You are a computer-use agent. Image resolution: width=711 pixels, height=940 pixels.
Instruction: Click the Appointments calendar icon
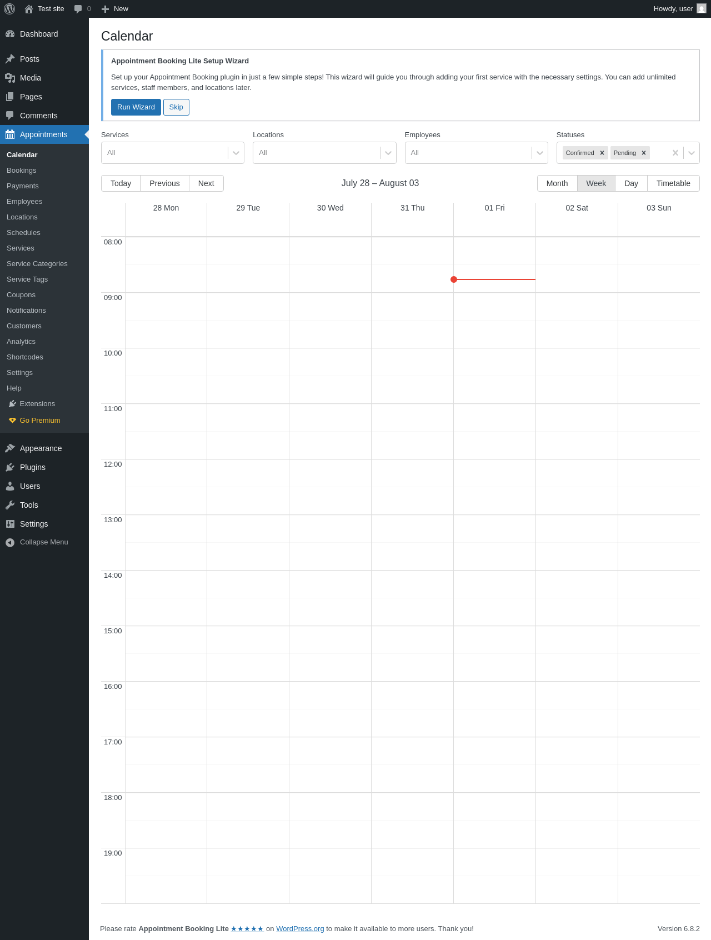(10, 134)
